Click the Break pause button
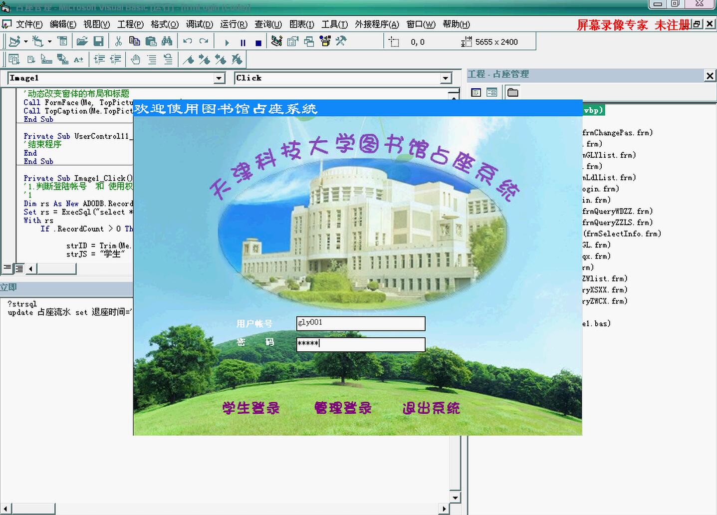 tap(243, 43)
